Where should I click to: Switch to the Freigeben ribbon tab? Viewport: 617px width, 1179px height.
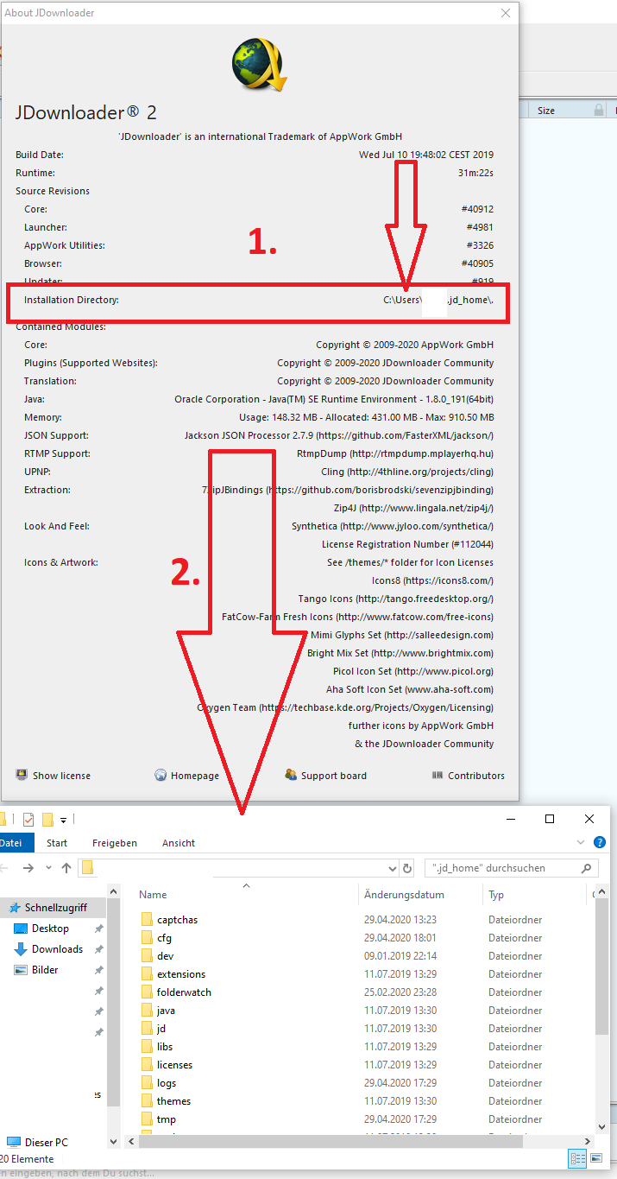(114, 843)
